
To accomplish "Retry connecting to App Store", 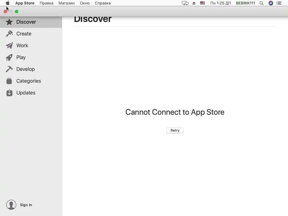I will pos(175,130).
